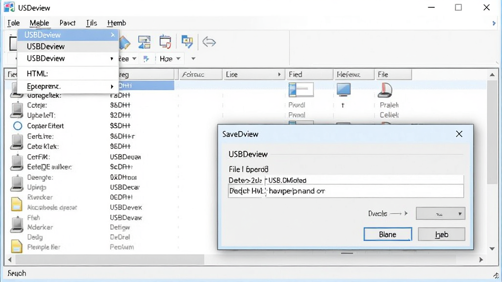The height and width of the screenshot is (282, 502).
Task: Click the red shield window toolbar icon
Action: 165,42
